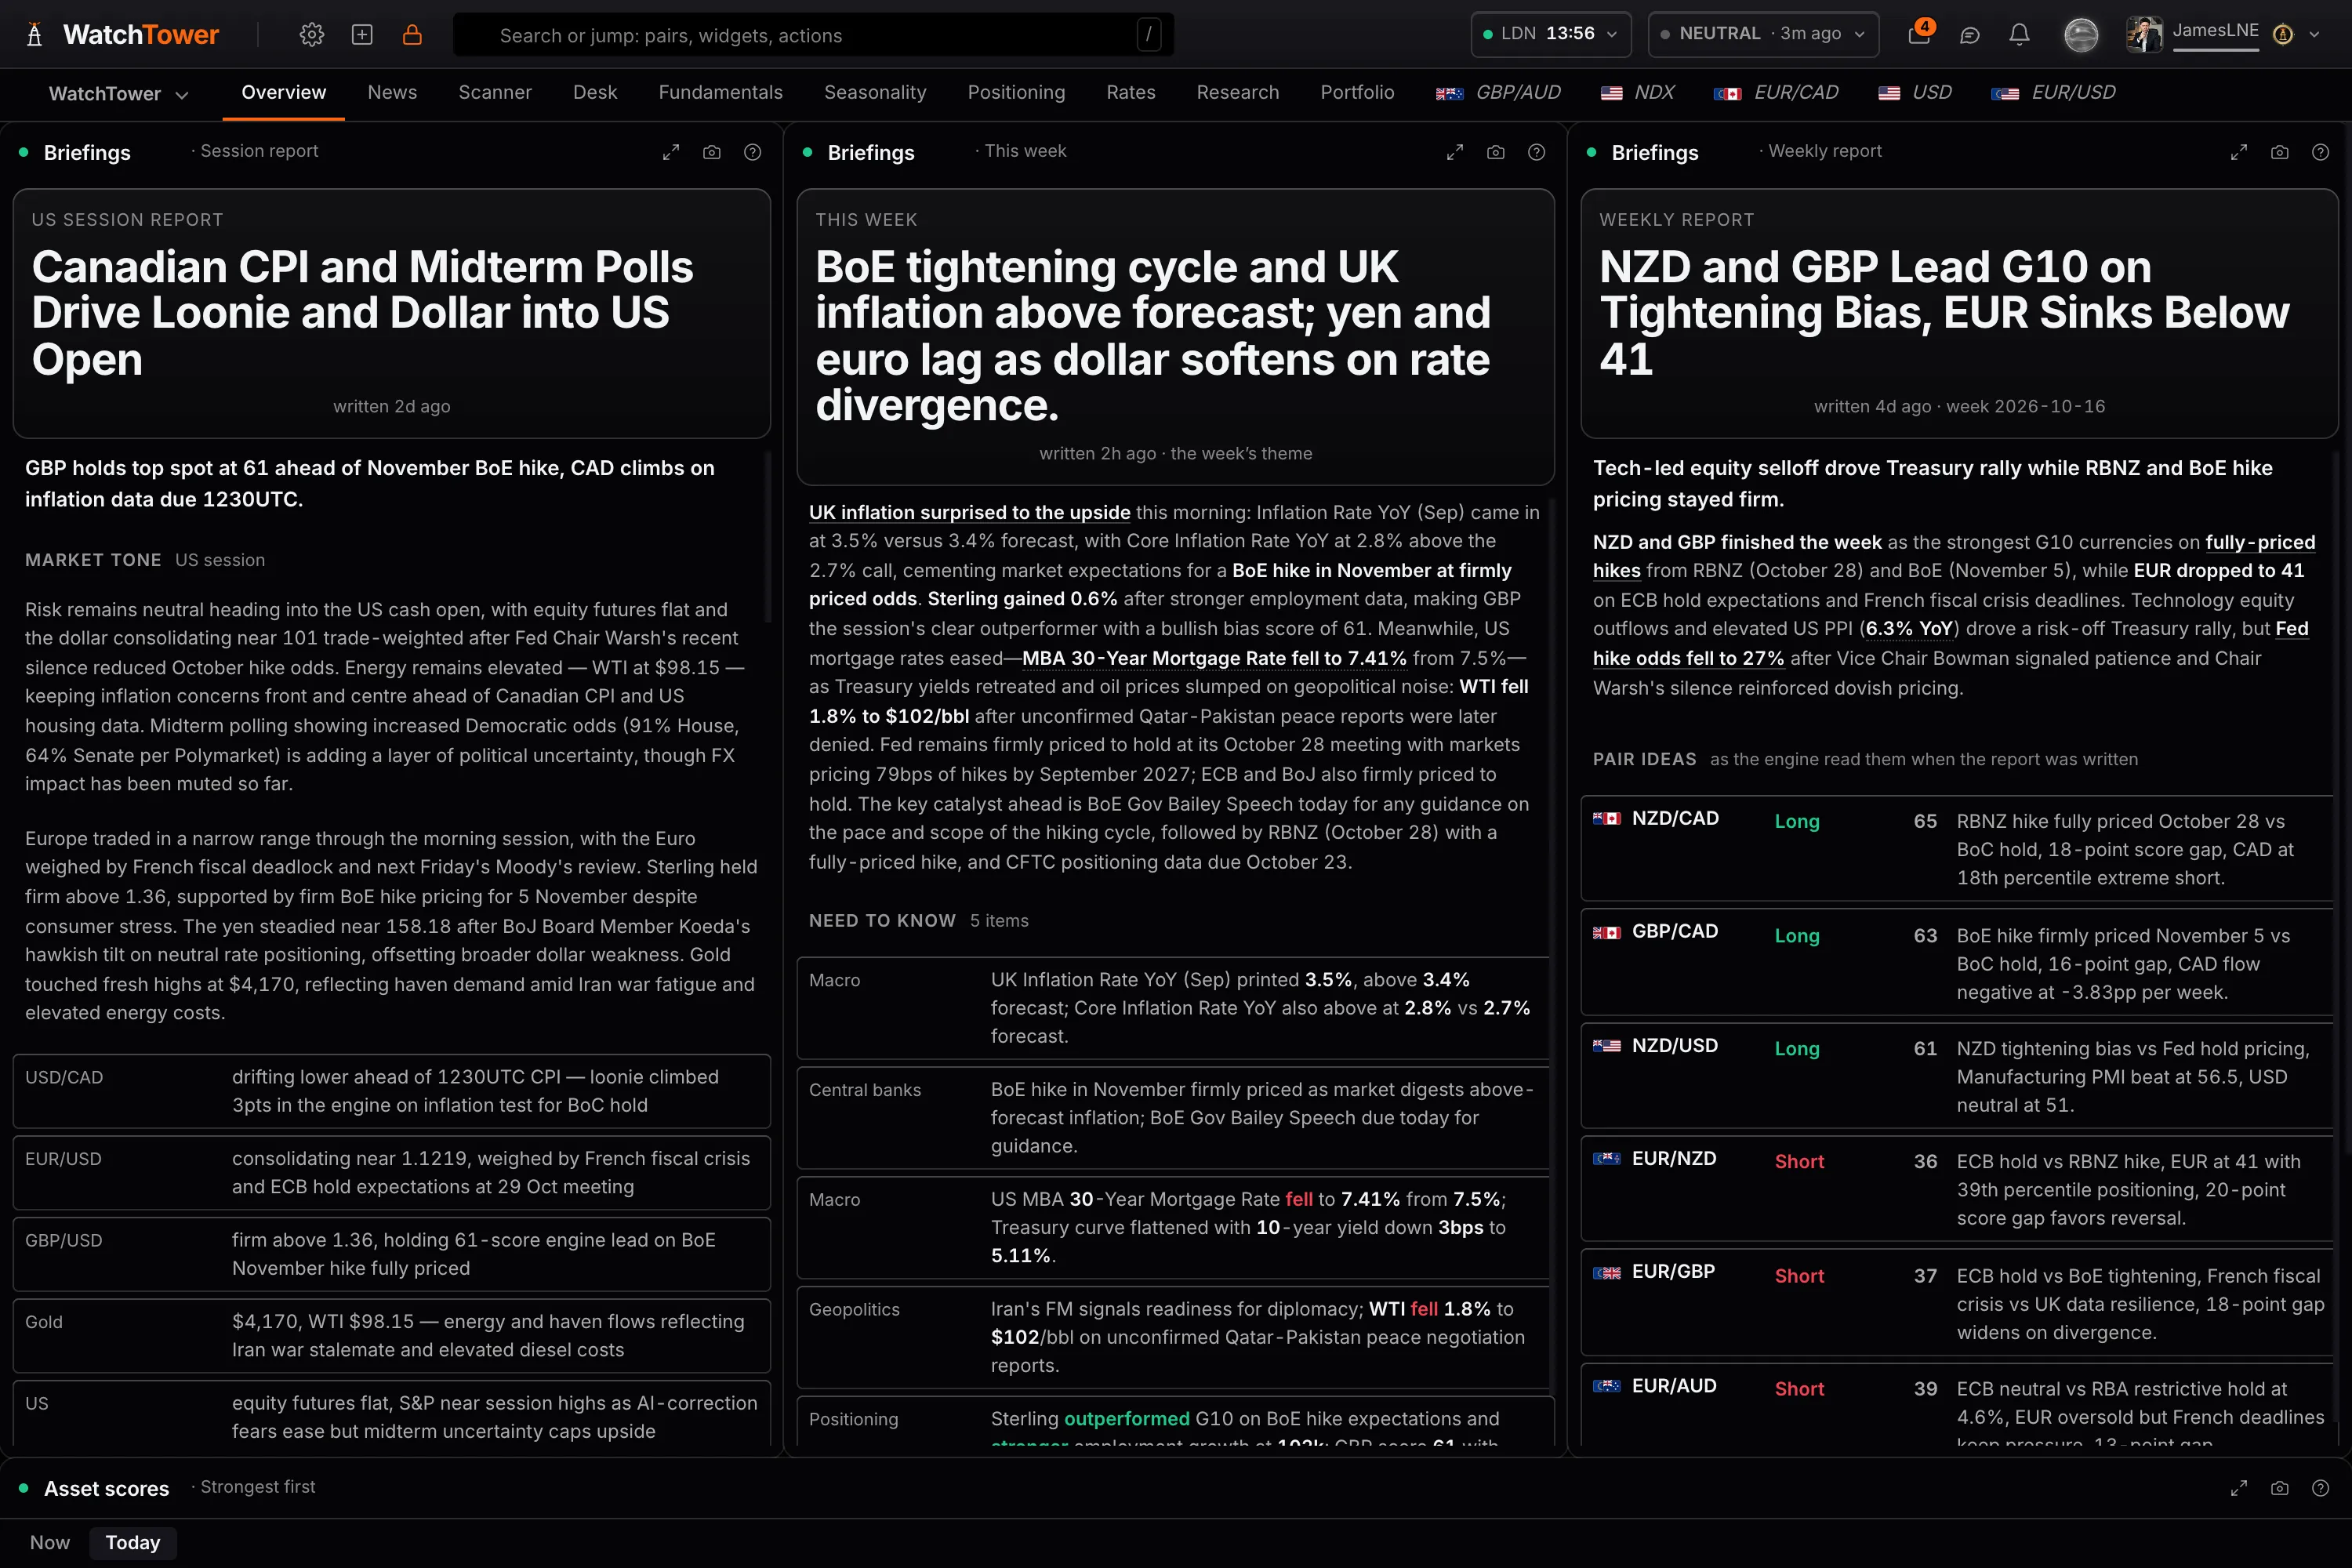The image size is (2352, 1568).
Task: Toggle the orange layout lock icon
Action: point(412,35)
